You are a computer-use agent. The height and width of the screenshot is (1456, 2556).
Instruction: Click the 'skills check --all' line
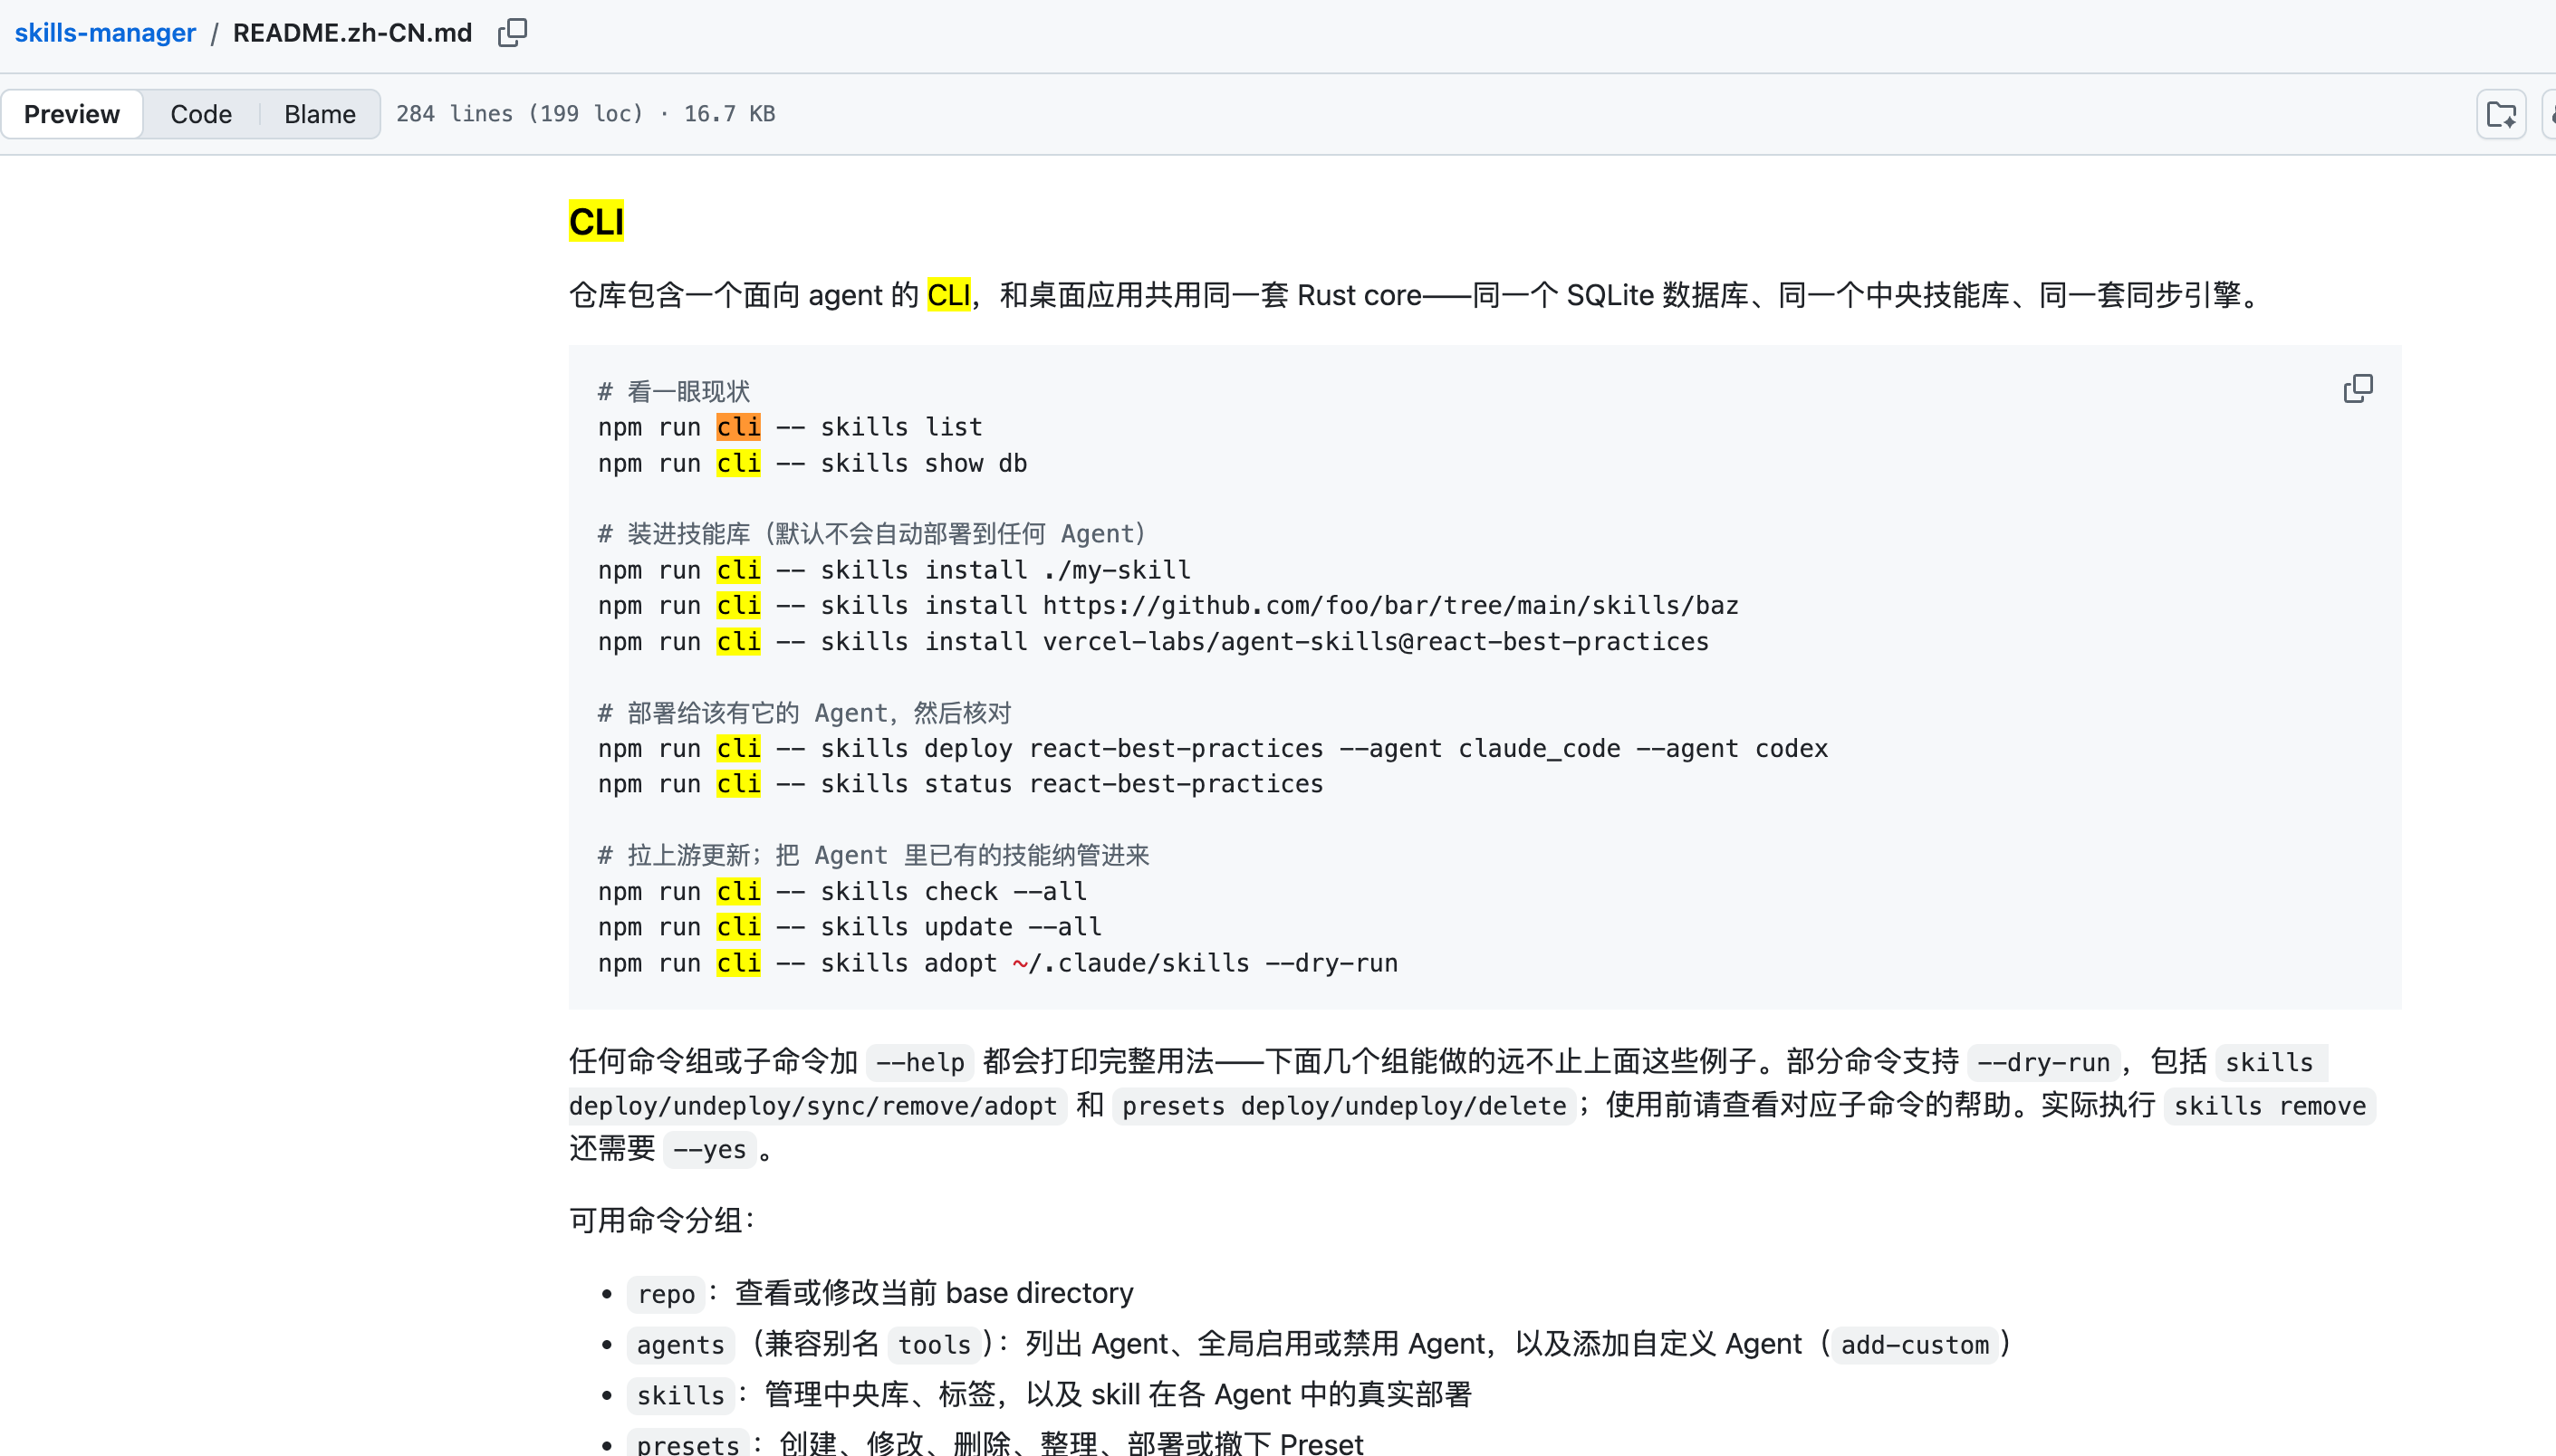point(842,891)
